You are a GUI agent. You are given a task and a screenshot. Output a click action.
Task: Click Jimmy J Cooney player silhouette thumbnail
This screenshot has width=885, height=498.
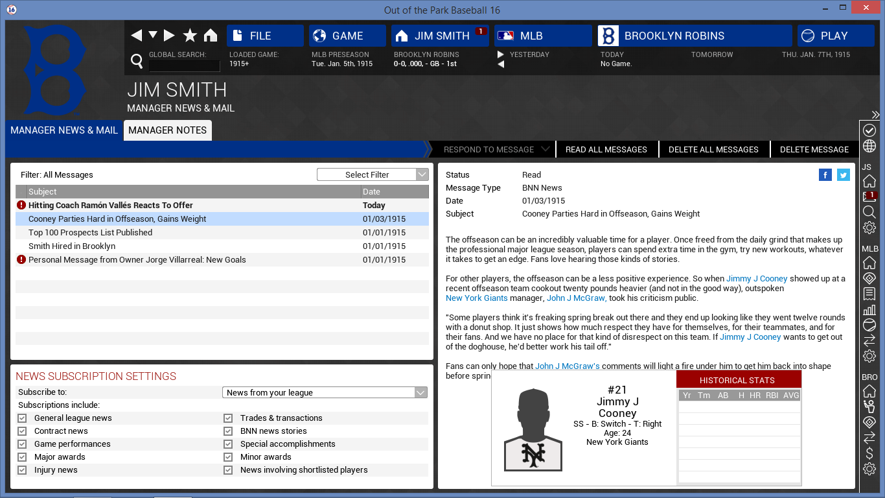[533, 429]
